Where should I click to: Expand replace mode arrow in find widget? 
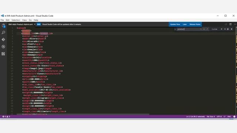point(175,29)
